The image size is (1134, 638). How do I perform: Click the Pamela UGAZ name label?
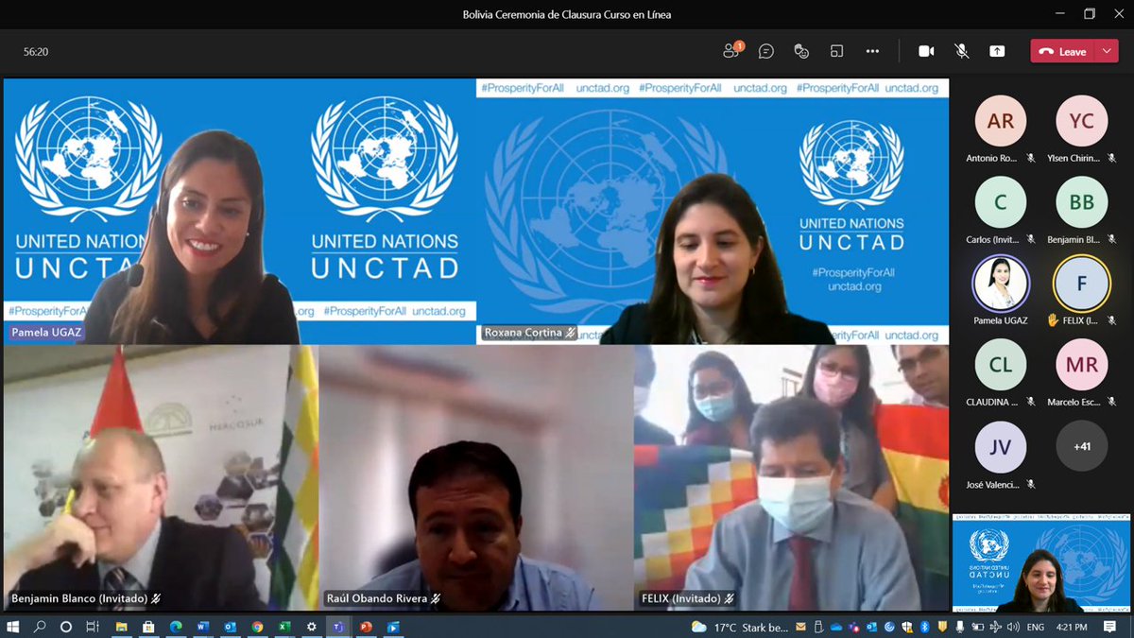pyautogui.click(x=46, y=333)
